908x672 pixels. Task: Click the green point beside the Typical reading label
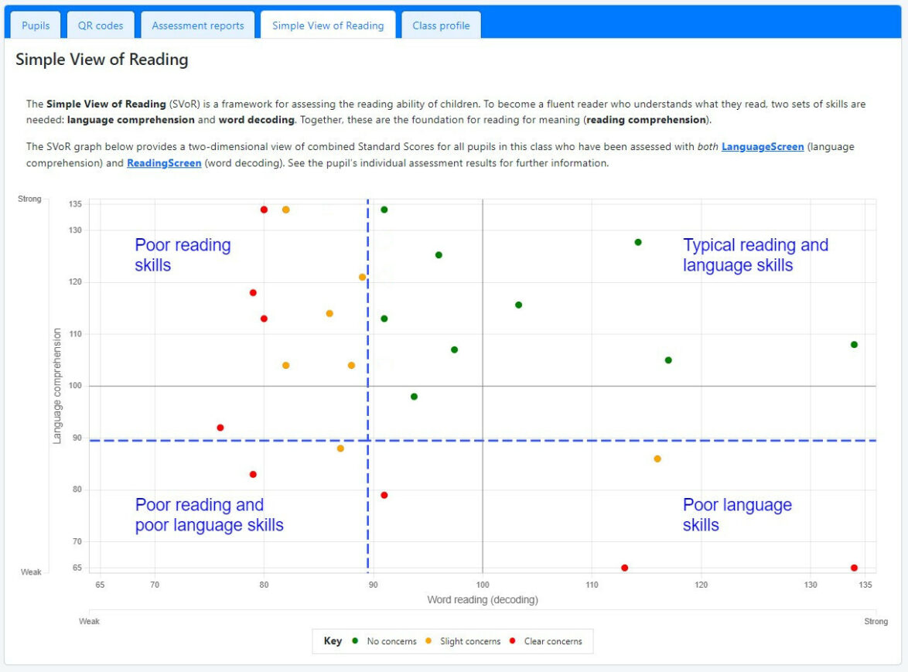pyautogui.click(x=638, y=242)
